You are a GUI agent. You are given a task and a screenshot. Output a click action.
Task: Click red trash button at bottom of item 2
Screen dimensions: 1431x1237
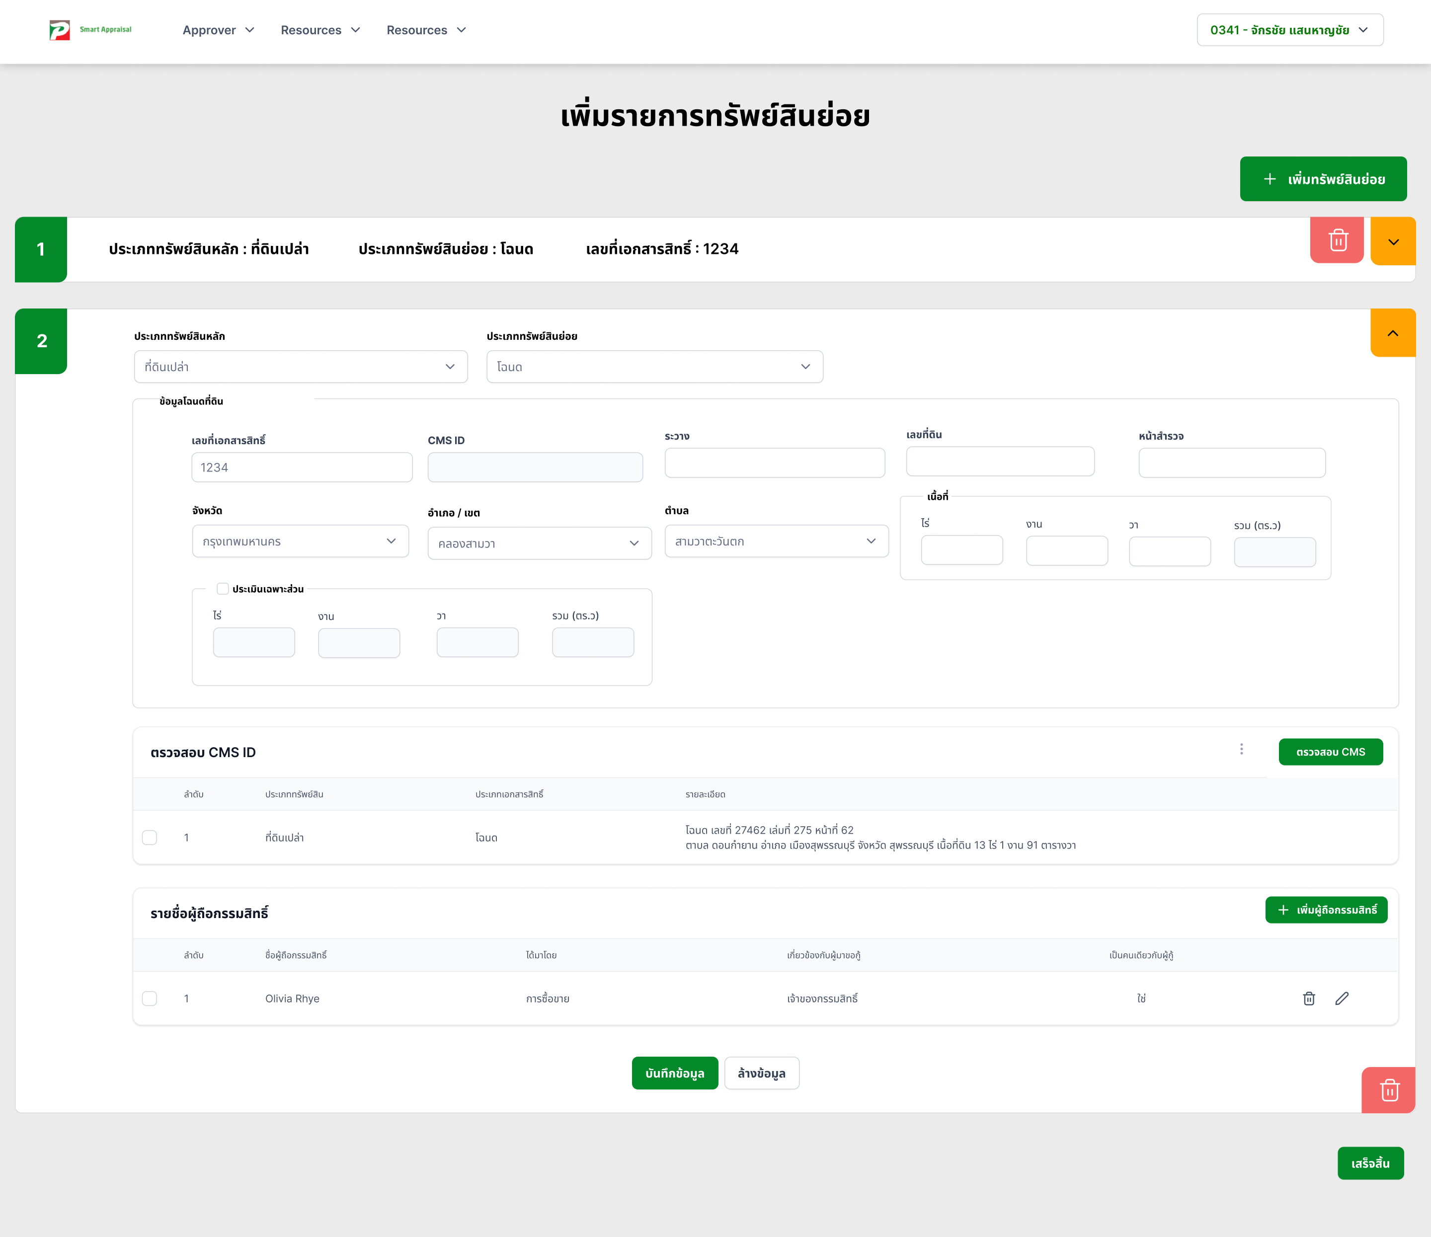pyautogui.click(x=1389, y=1090)
